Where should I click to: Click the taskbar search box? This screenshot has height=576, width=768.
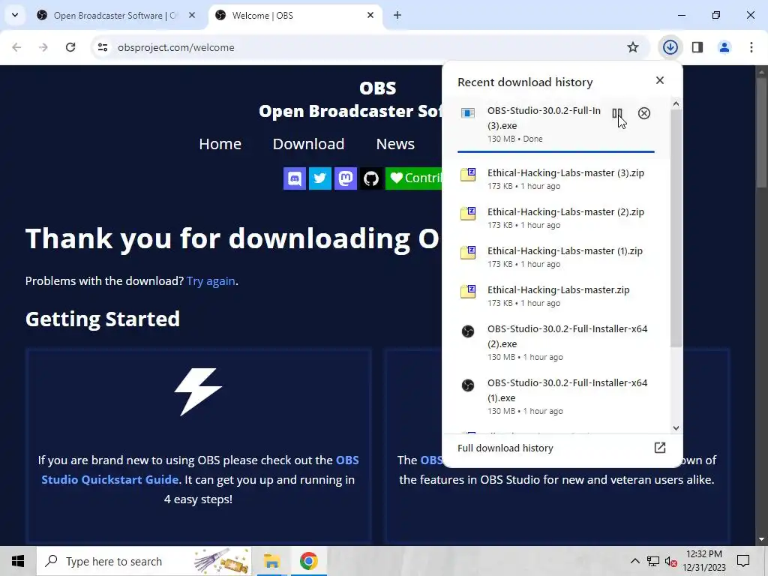[x=144, y=561]
